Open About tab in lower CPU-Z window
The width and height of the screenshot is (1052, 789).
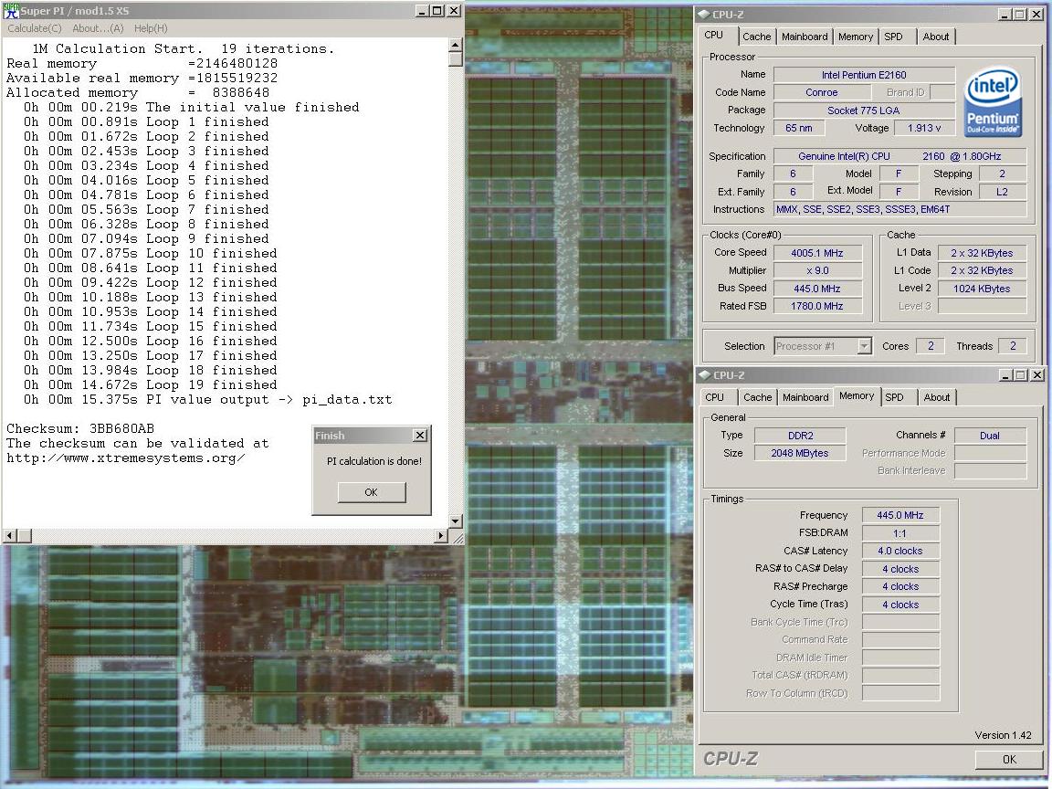point(937,397)
